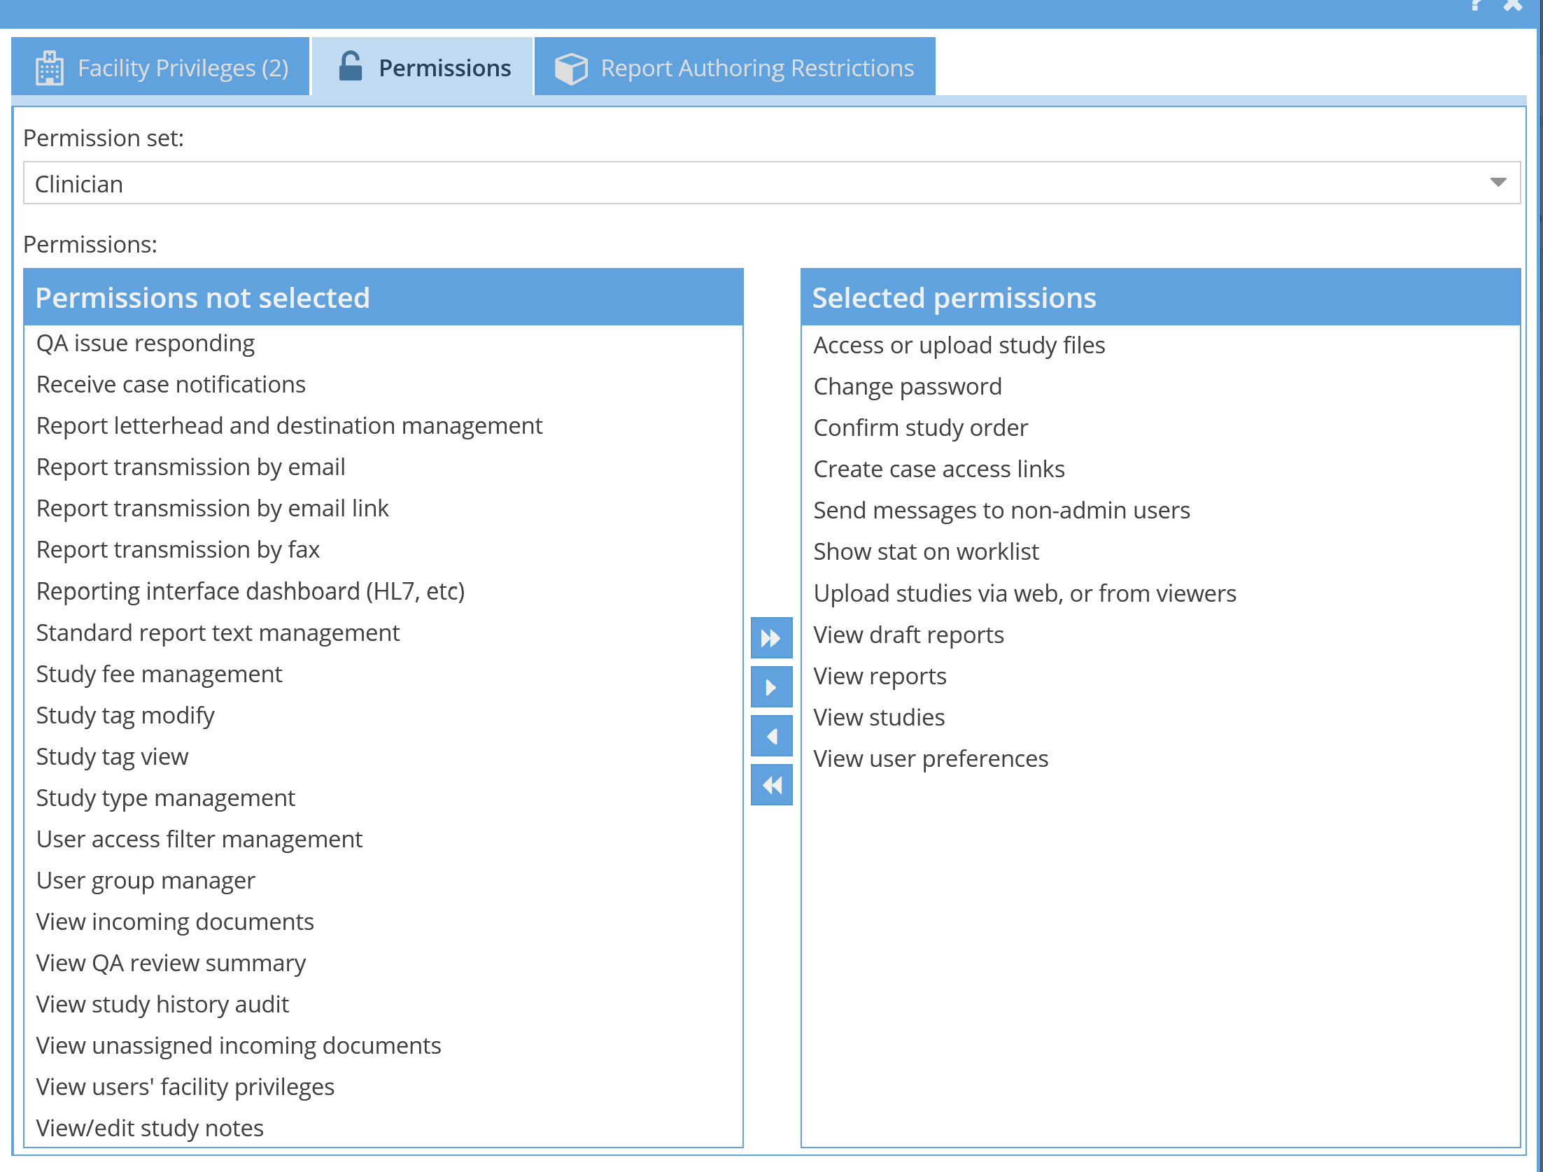Select 'View incoming documents' permission
The width and height of the screenshot is (1543, 1172).
(x=383, y=922)
